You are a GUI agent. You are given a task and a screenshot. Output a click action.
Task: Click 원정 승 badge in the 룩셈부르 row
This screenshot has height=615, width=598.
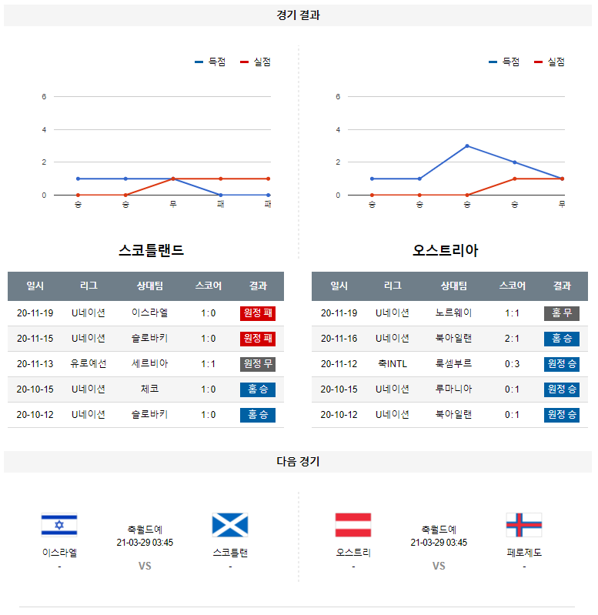pyautogui.click(x=562, y=364)
